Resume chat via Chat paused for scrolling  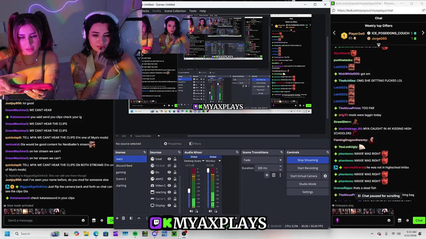click(378, 196)
